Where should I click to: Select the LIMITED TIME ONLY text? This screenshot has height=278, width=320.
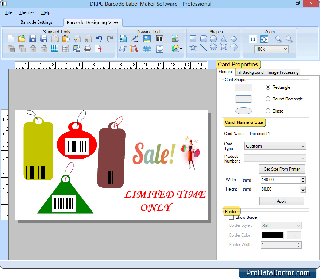[x=165, y=201]
